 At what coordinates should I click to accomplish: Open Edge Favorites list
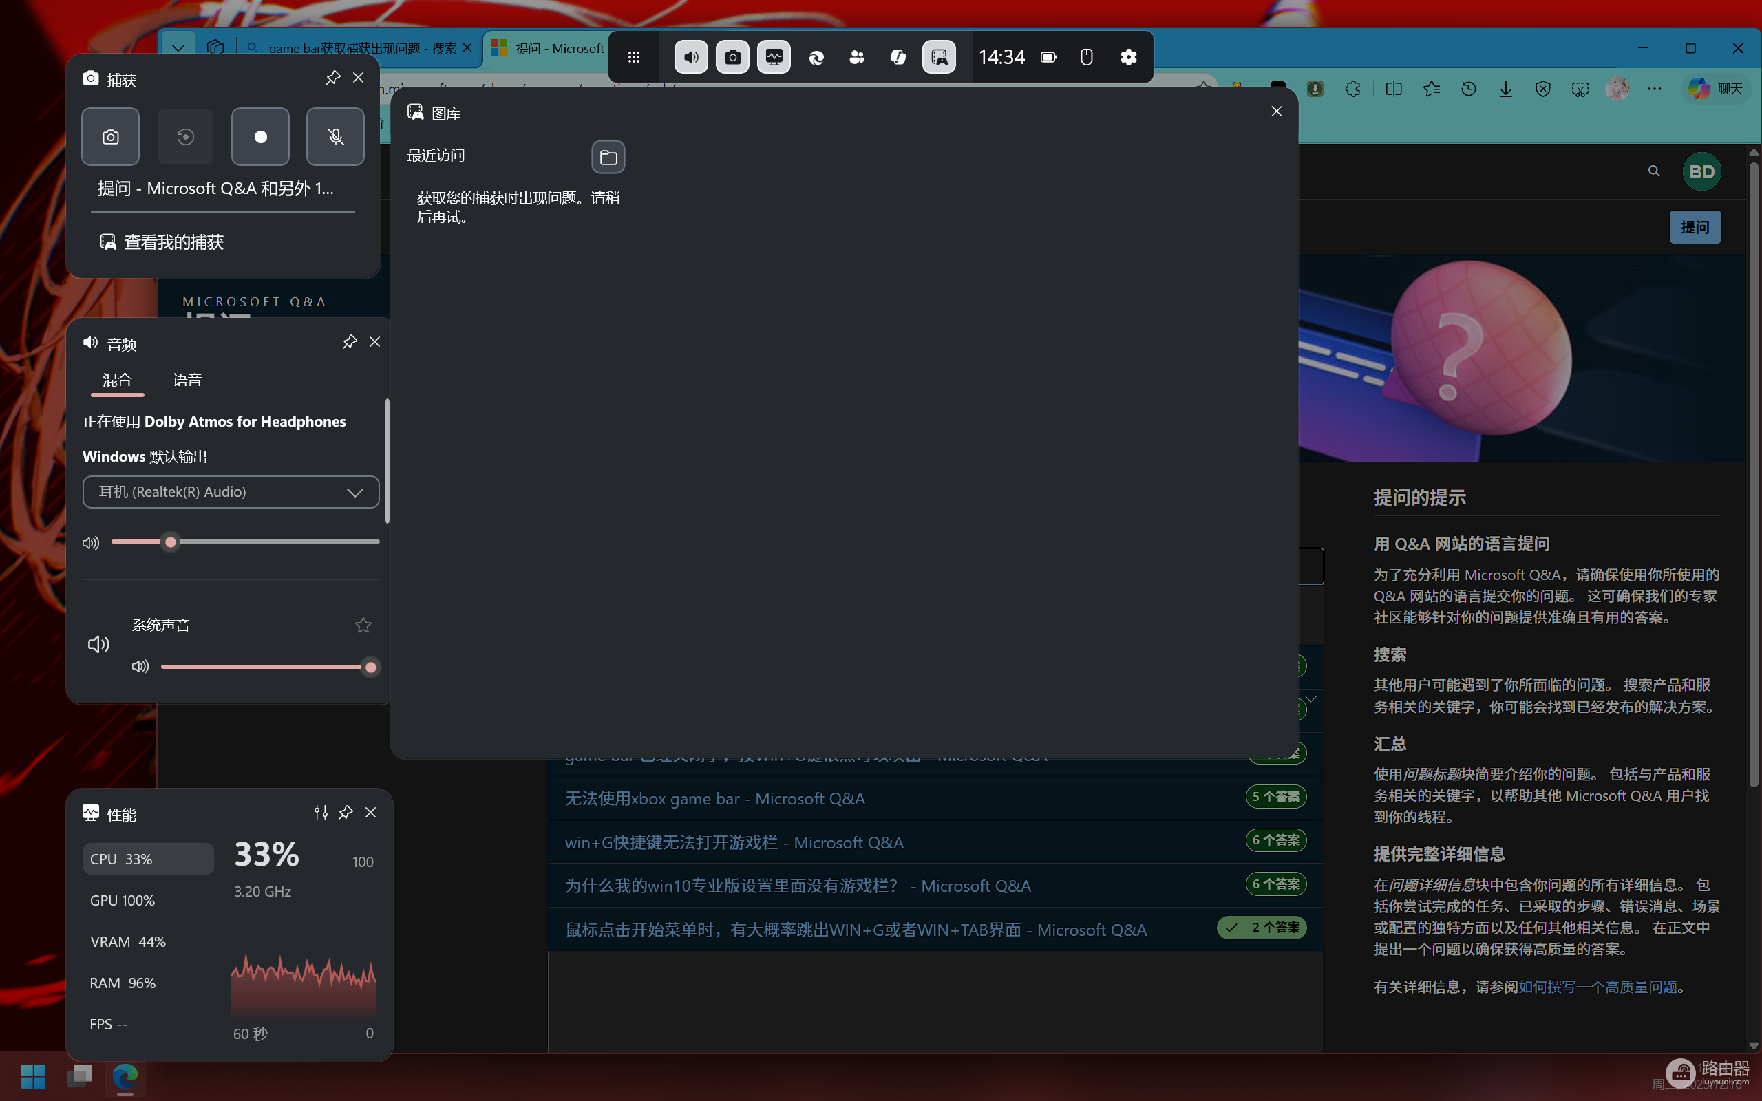tap(1432, 89)
